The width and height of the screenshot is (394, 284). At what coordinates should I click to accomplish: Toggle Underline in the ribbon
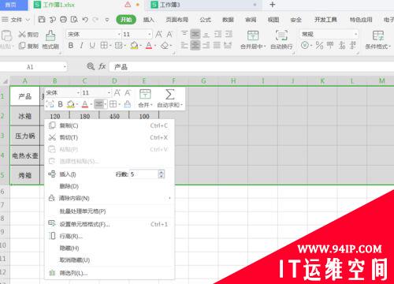pyautogui.click(x=92, y=46)
